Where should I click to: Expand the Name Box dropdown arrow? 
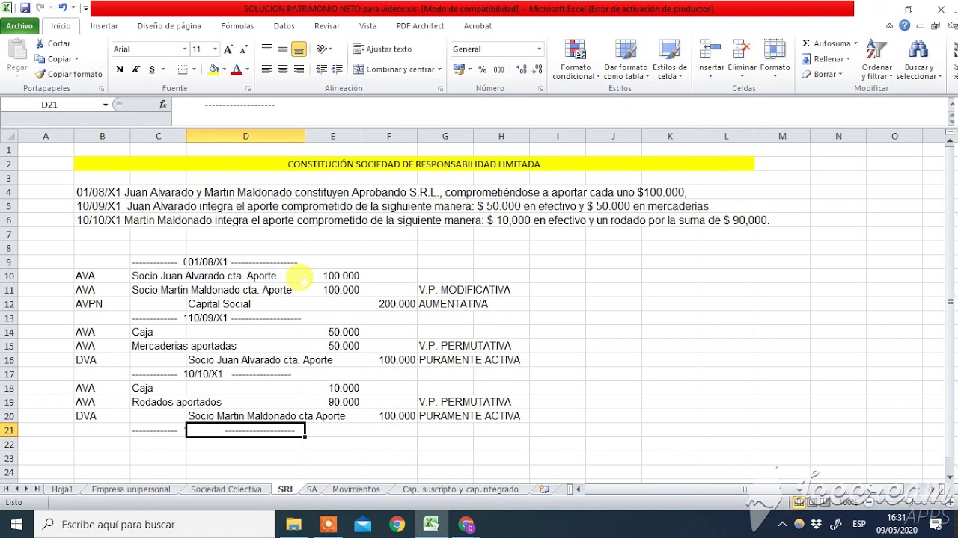(105, 105)
